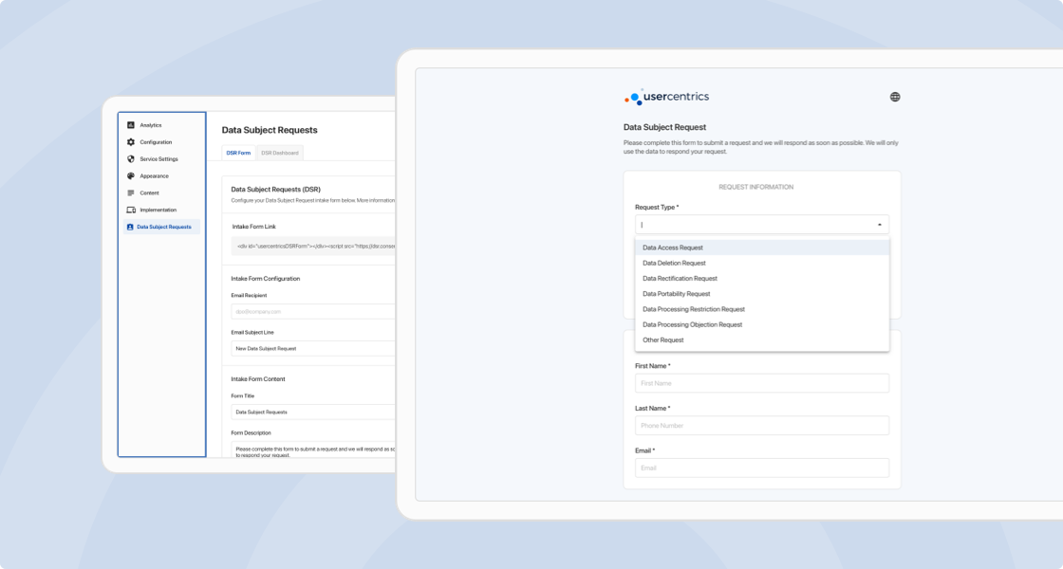Click the Request Type * label
Viewport: 1063px width, 569px height.
click(656, 208)
